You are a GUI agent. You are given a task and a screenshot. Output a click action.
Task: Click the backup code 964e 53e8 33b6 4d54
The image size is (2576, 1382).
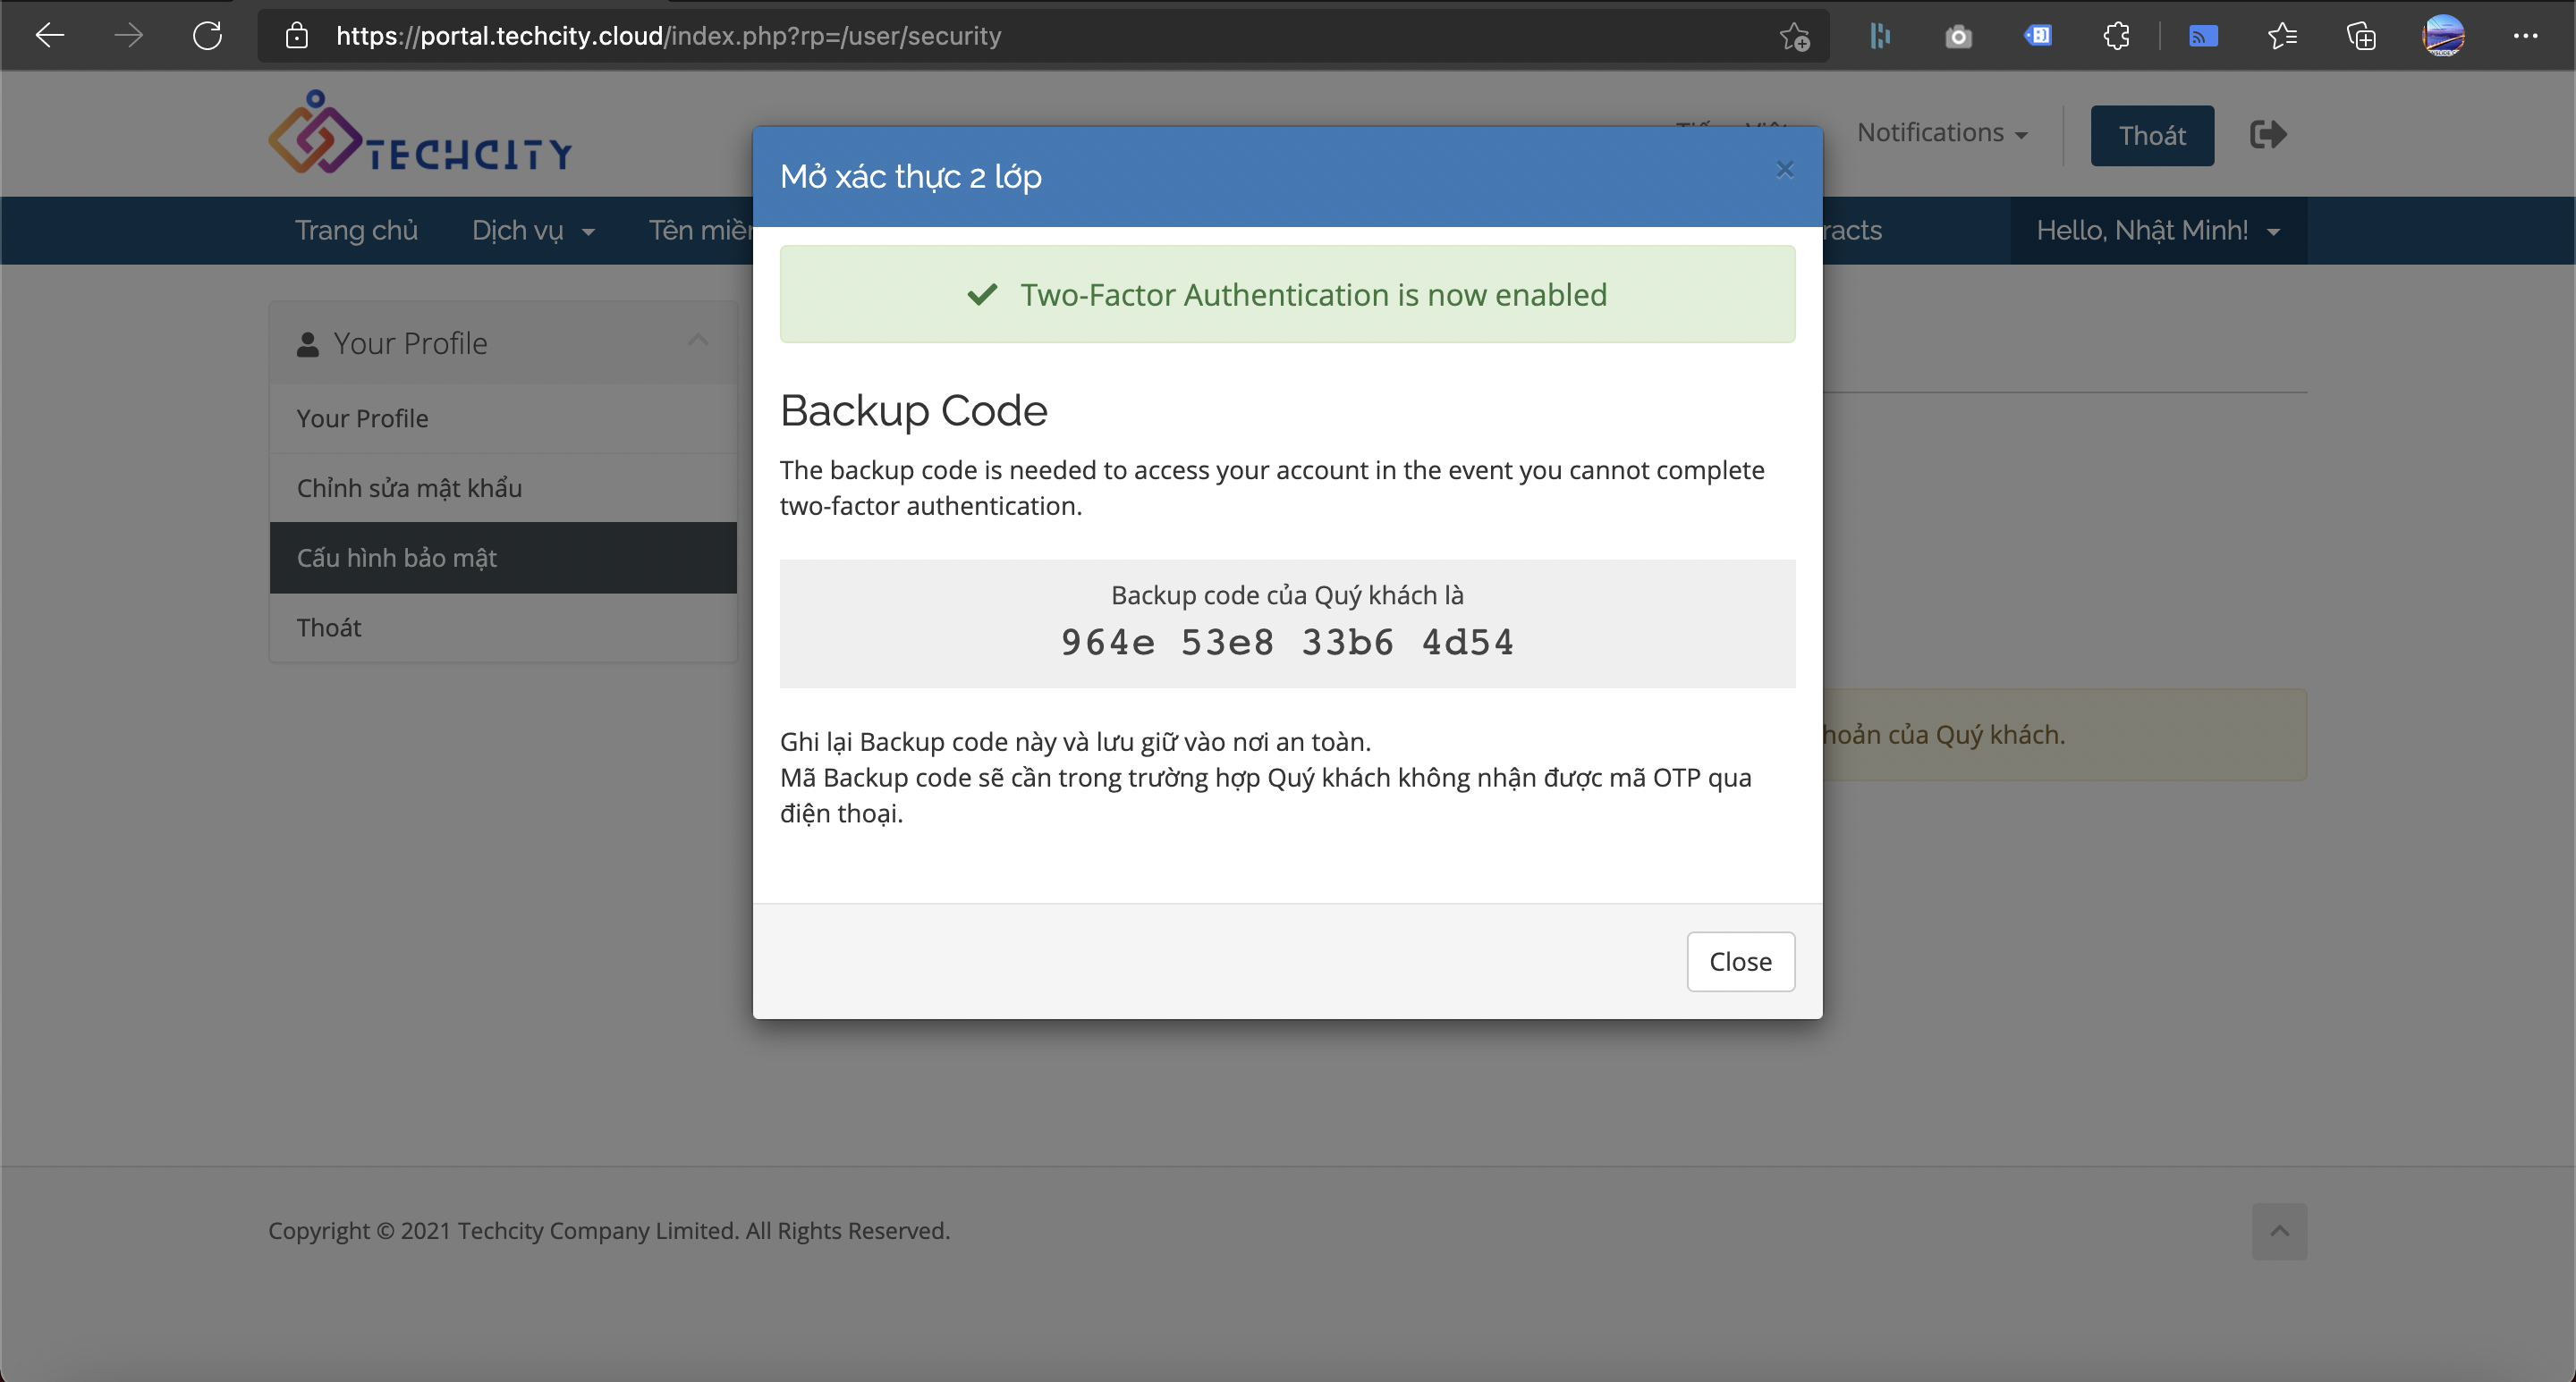[x=1287, y=643]
